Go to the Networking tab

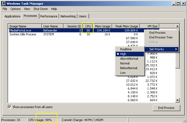(68, 16)
